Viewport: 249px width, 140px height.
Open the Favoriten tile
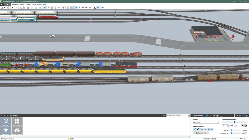pos(6,131)
